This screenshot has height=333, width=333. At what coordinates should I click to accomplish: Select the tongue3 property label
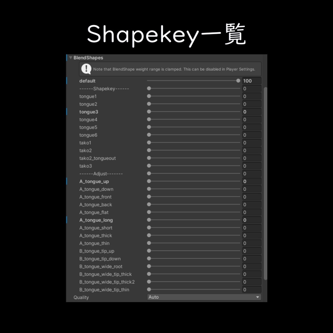point(89,112)
